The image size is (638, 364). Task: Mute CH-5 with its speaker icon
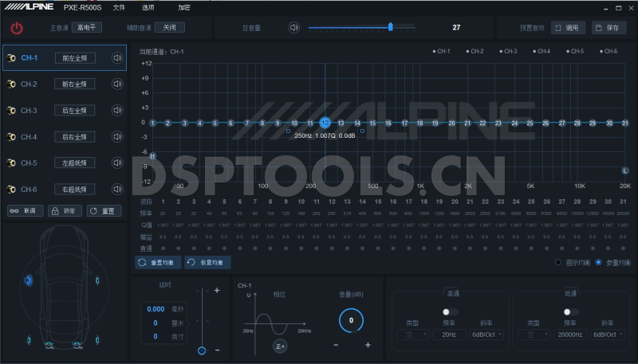(117, 163)
